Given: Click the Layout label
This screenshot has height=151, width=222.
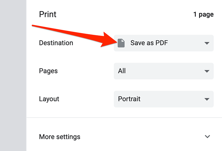Looking at the screenshot, I should [x=49, y=99].
